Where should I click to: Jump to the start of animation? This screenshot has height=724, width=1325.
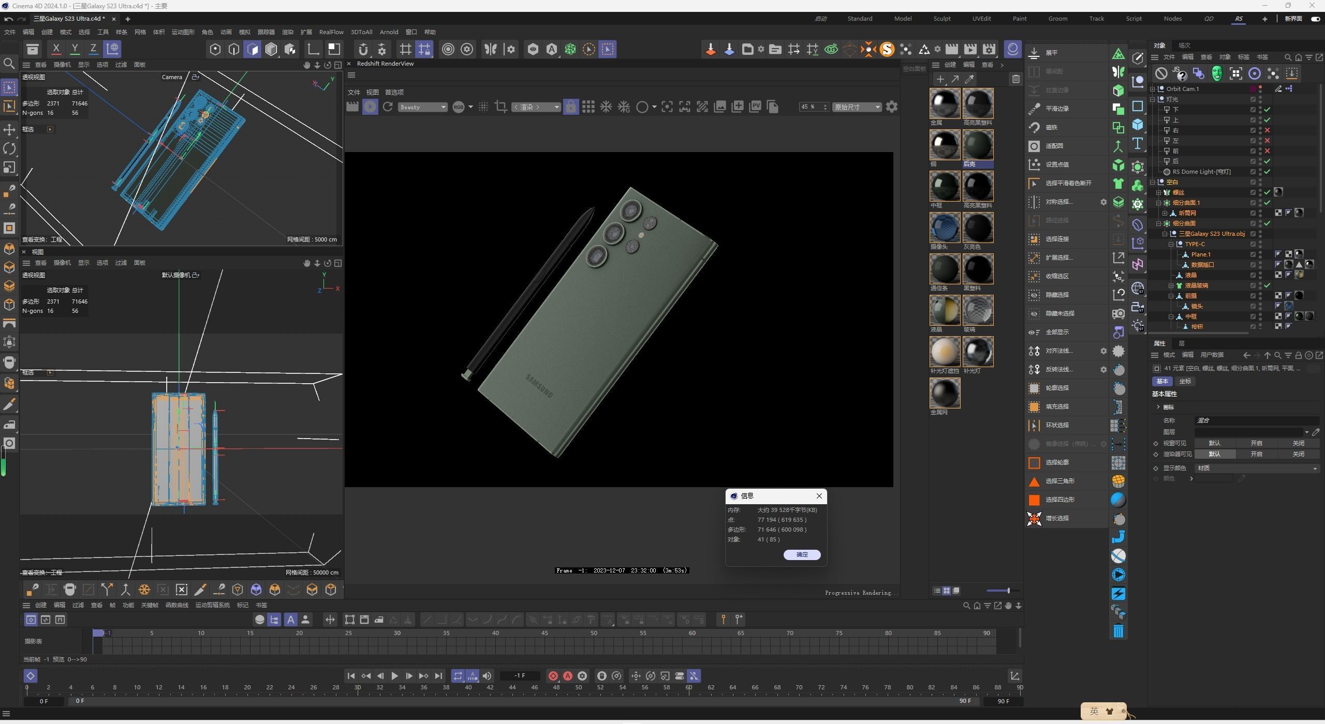[351, 676]
